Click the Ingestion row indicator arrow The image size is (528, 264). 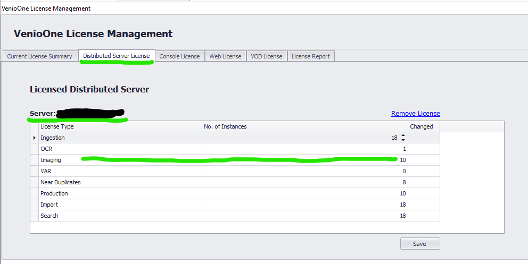(x=35, y=138)
